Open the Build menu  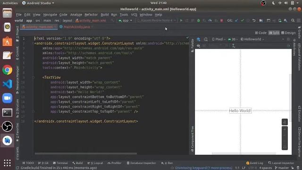click(x=105, y=15)
